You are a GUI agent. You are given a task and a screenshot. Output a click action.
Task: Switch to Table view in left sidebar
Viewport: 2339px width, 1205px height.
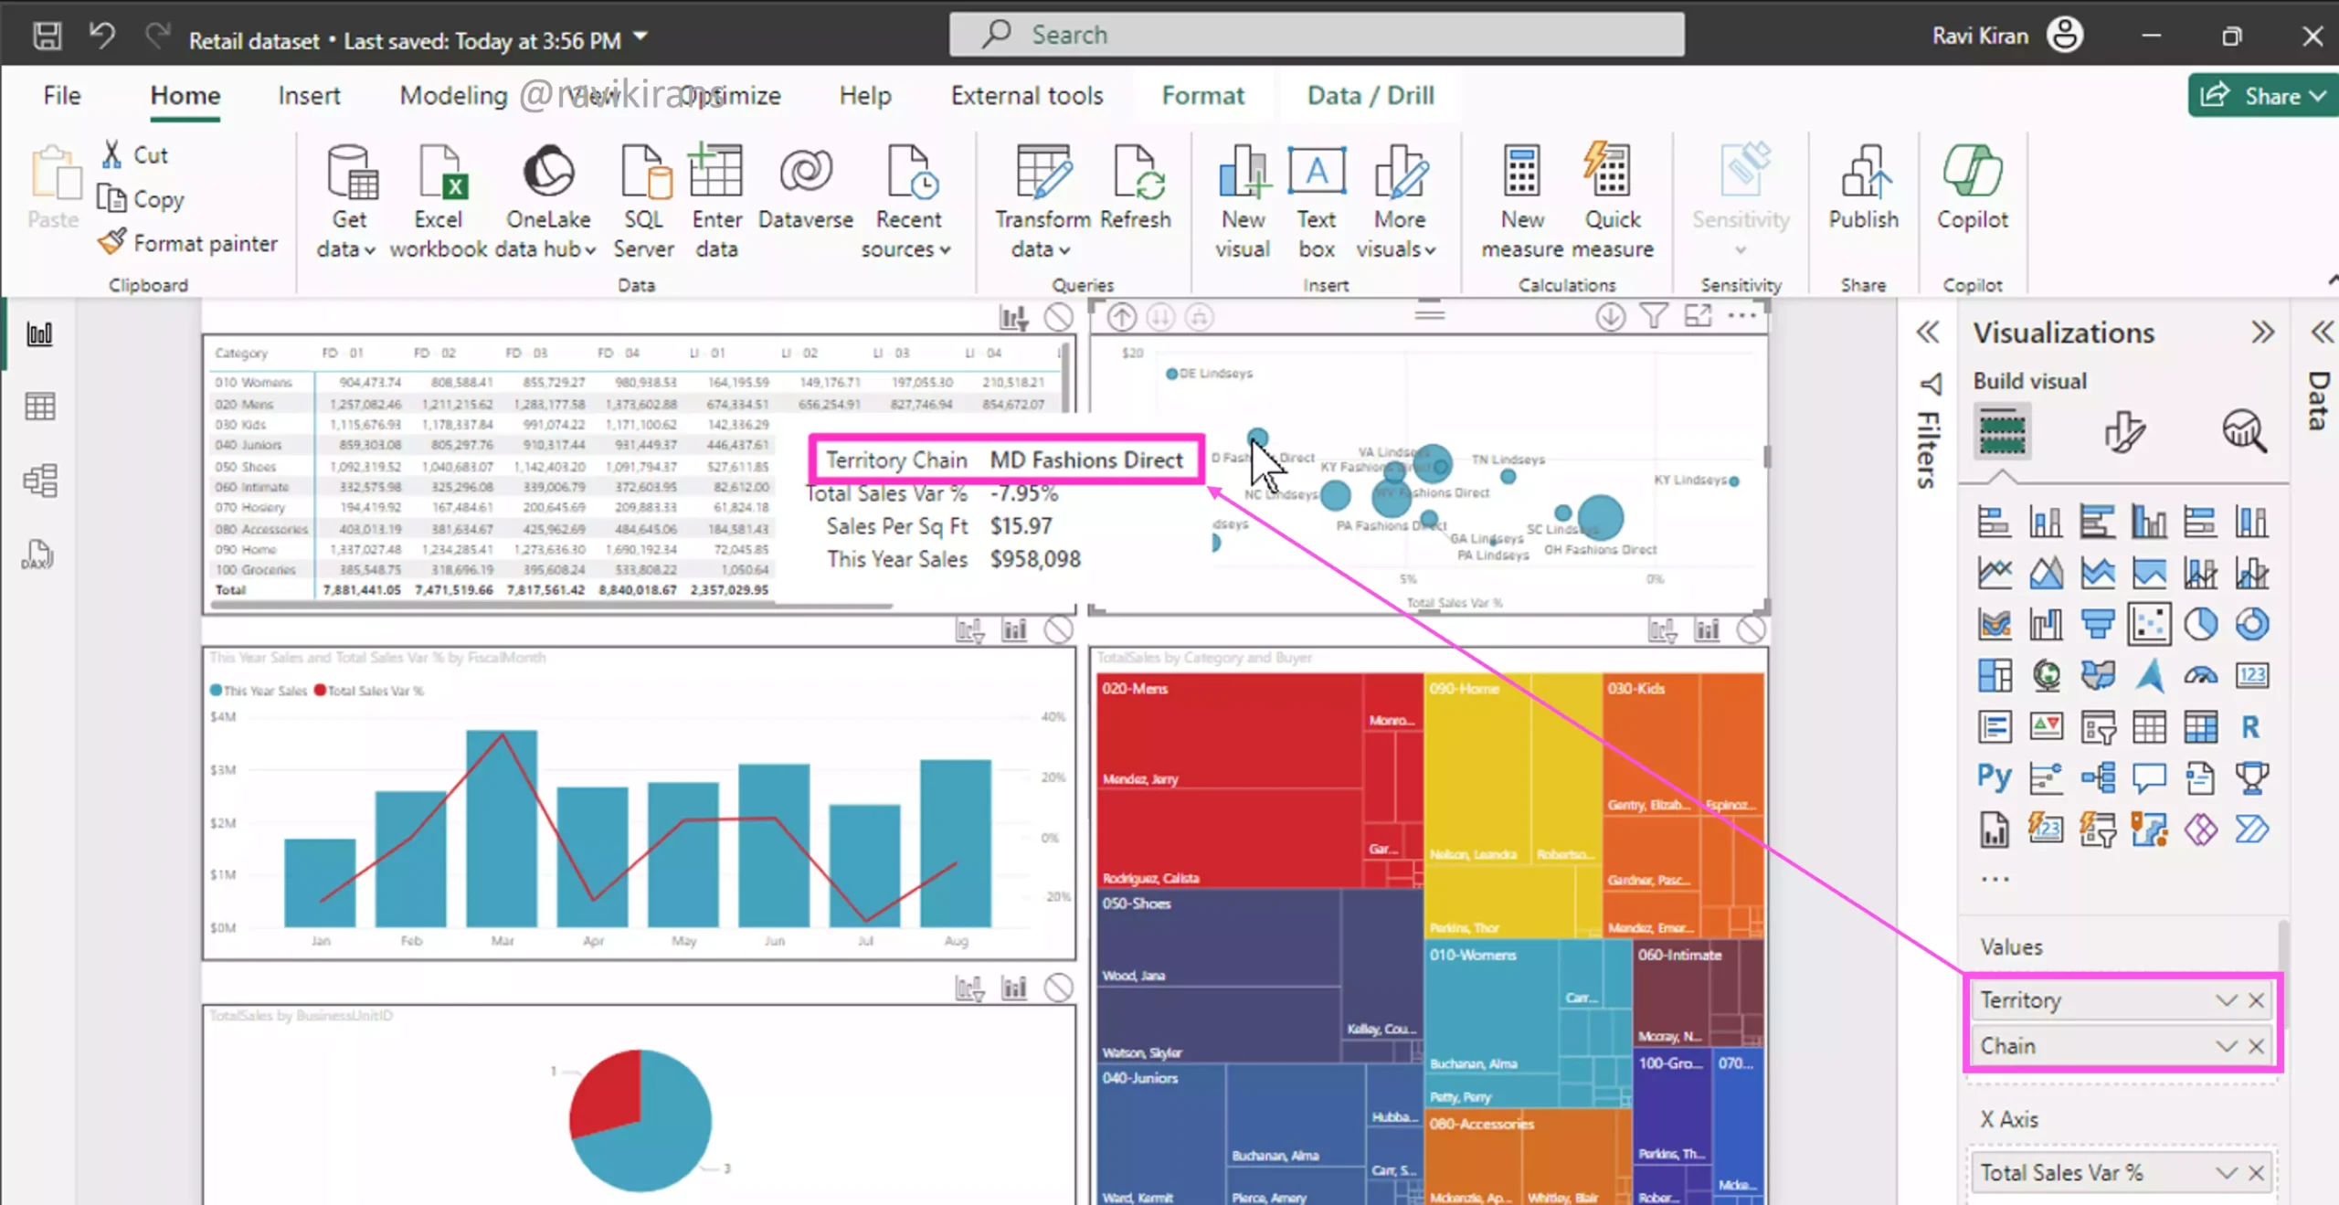click(39, 407)
